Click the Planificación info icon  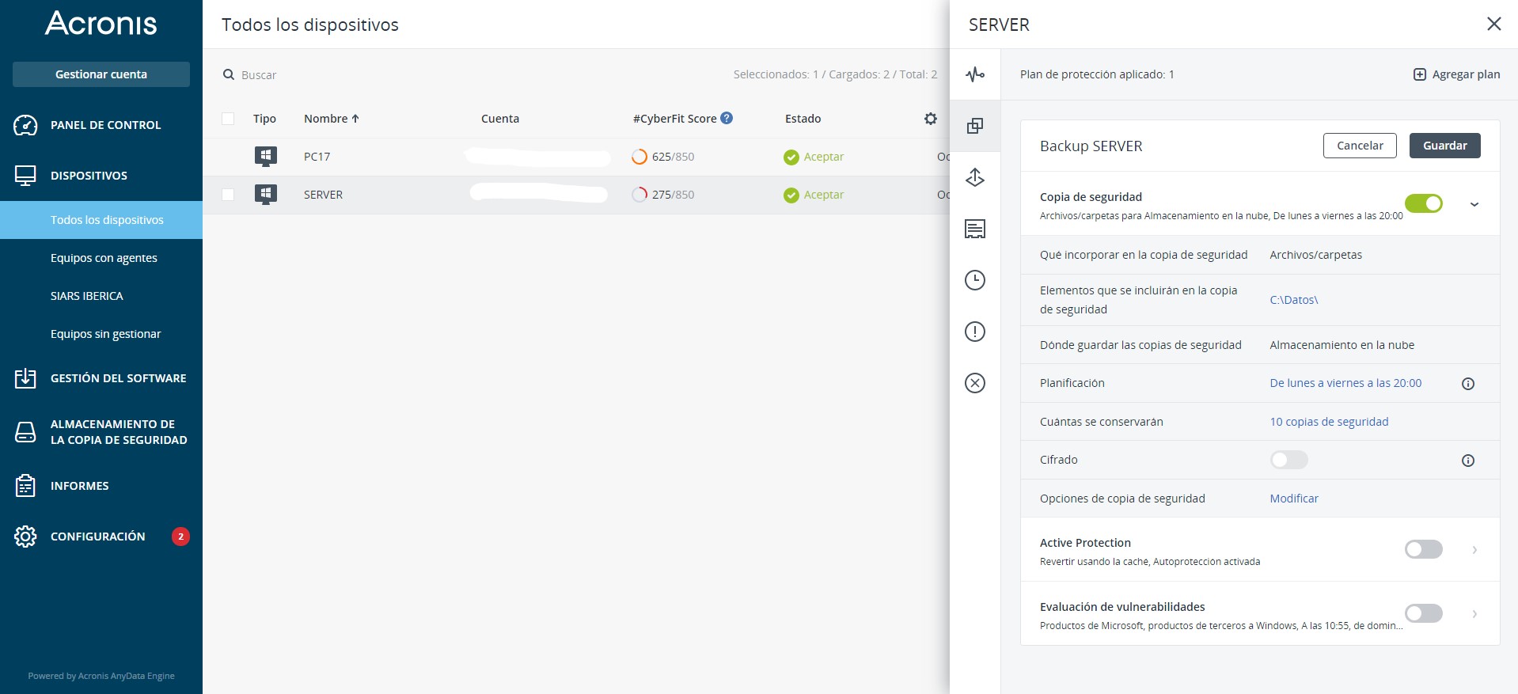pos(1468,384)
